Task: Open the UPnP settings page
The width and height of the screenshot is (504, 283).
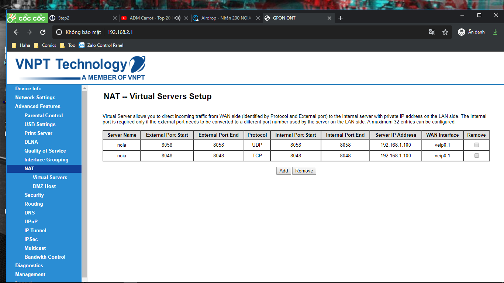Action: click(31, 221)
